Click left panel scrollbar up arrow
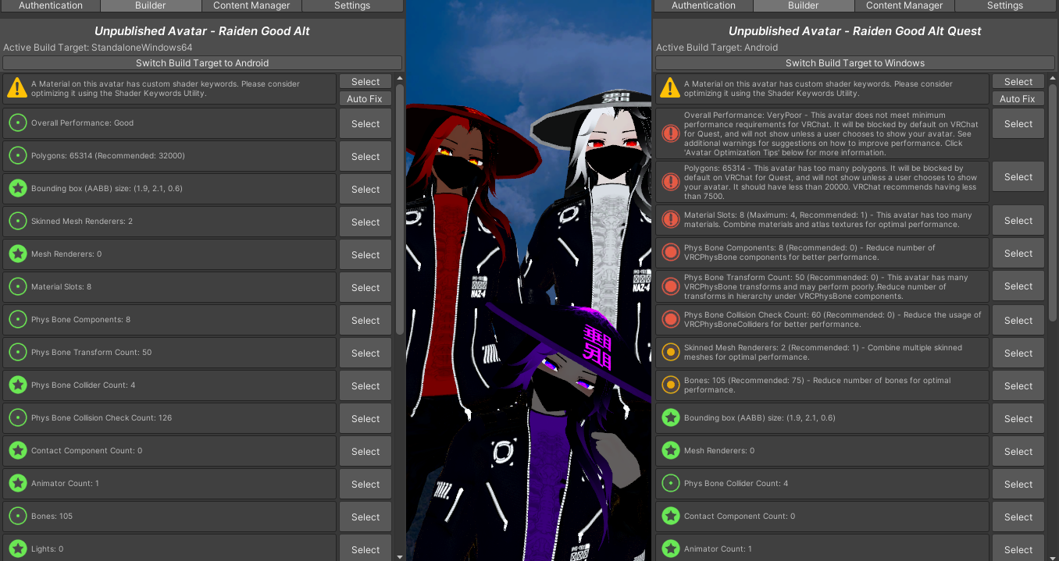This screenshot has width=1059, height=561. click(x=400, y=78)
